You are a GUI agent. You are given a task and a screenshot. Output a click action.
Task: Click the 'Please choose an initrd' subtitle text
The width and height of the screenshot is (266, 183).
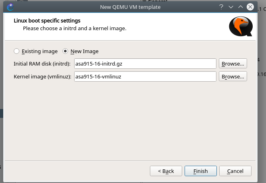(x=75, y=29)
